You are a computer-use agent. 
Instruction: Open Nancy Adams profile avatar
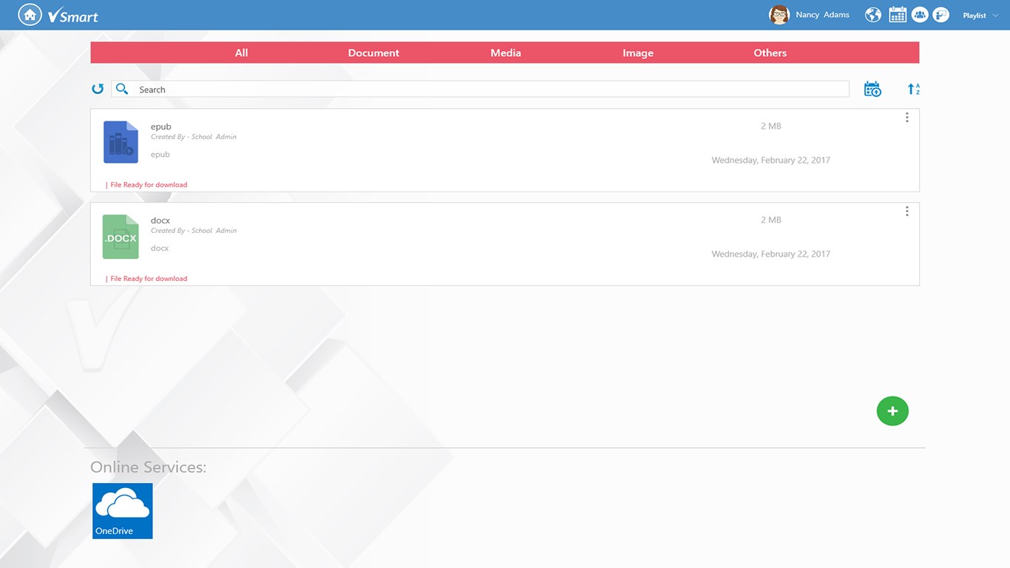click(779, 15)
